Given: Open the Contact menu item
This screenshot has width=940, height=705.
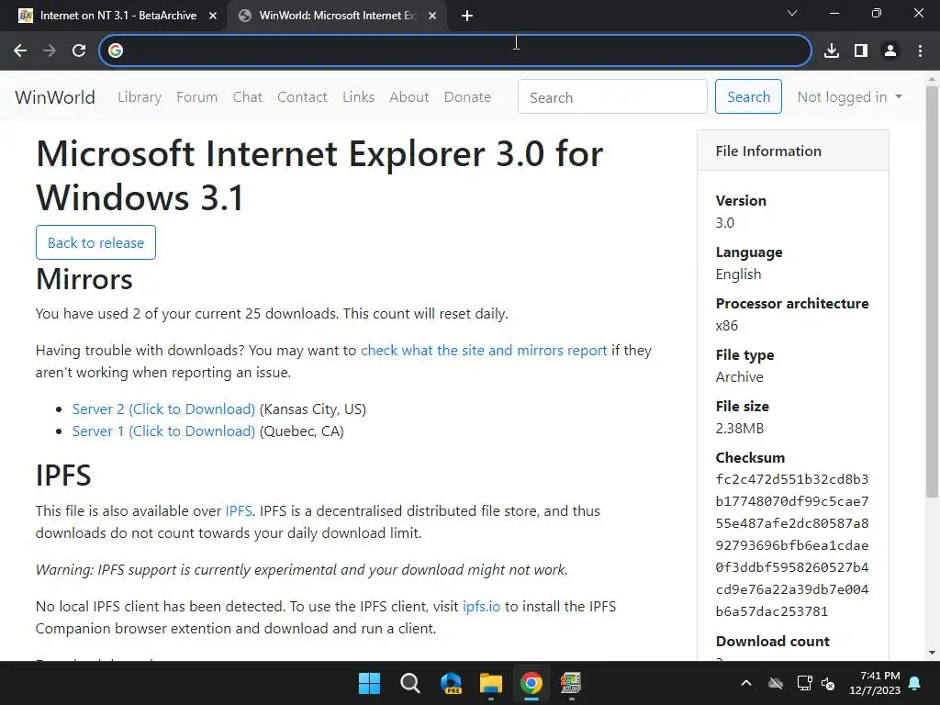Looking at the screenshot, I should (x=302, y=97).
